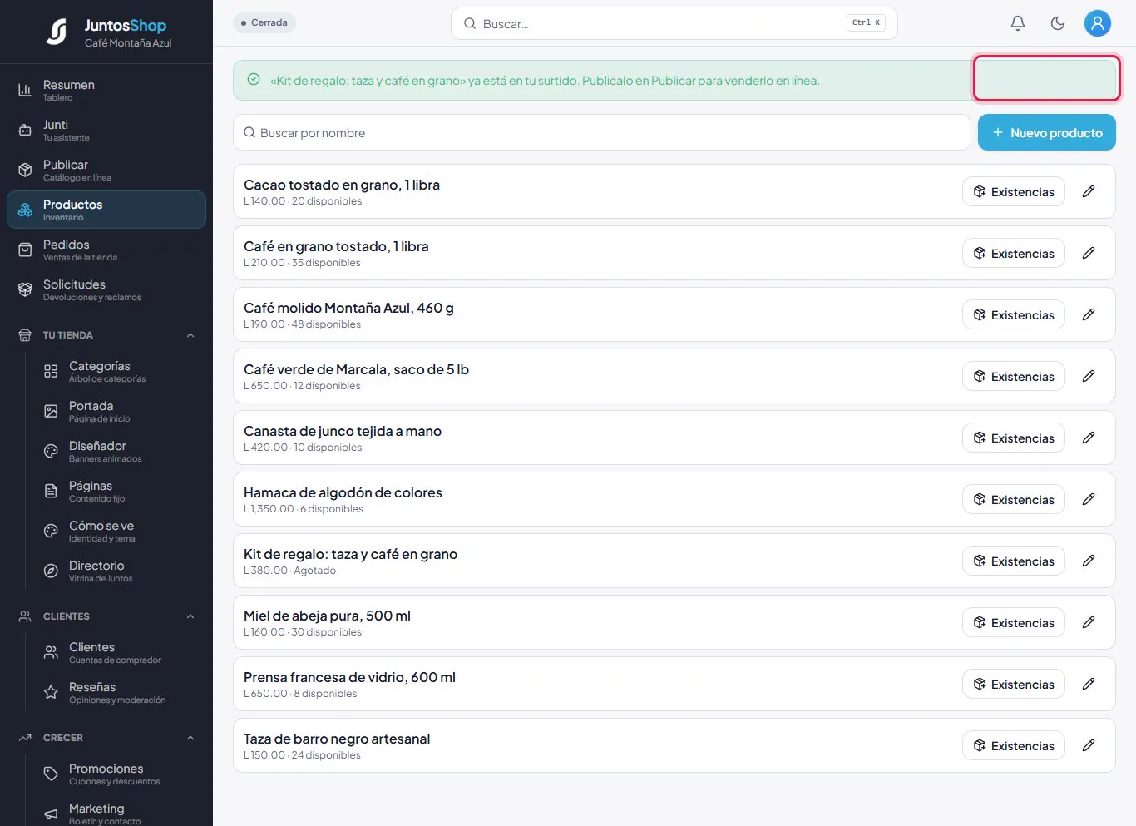Open Cómo se ve theme settings
The height and width of the screenshot is (826, 1136).
pos(119,531)
